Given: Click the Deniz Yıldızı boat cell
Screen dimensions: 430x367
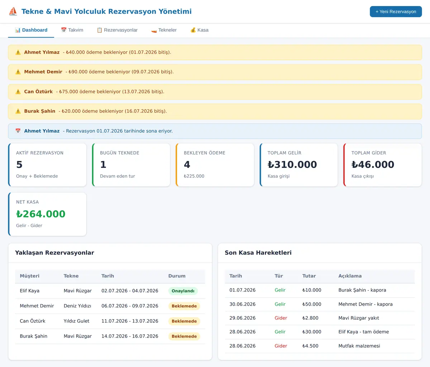Looking at the screenshot, I should click(77, 306).
